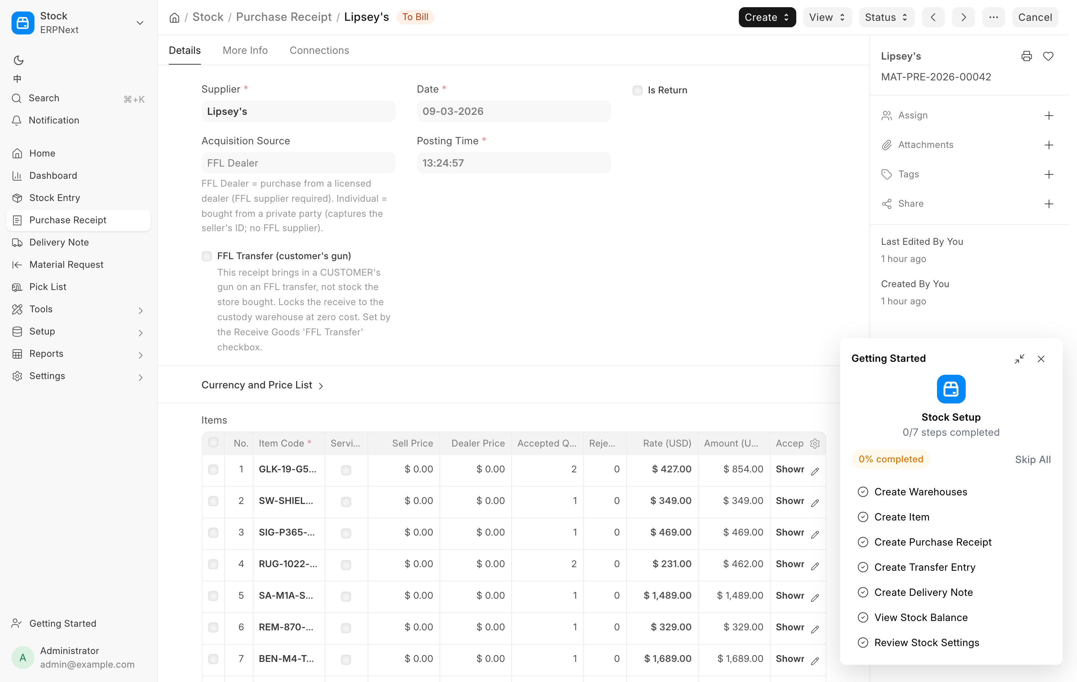This screenshot has height=682, width=1077.
Task: Edit row 1 with the pencil icon
Action: [815, 471]
